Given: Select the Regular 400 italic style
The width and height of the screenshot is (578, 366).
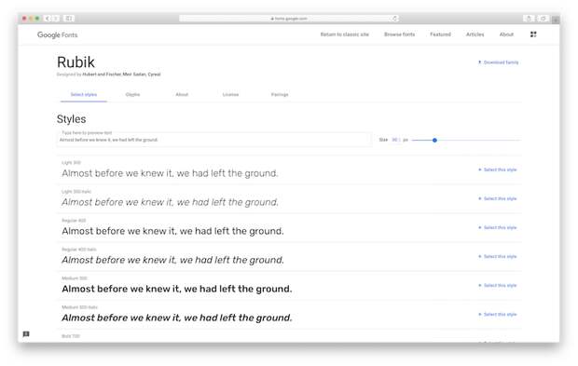Looking at the screenshot, I should 497,256.
